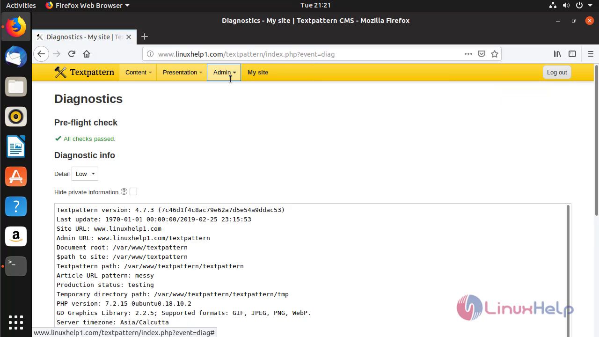Screen dimensions: 599x337
Task: Click 'All checks passed.' message
Action: [x=89, y=139]
